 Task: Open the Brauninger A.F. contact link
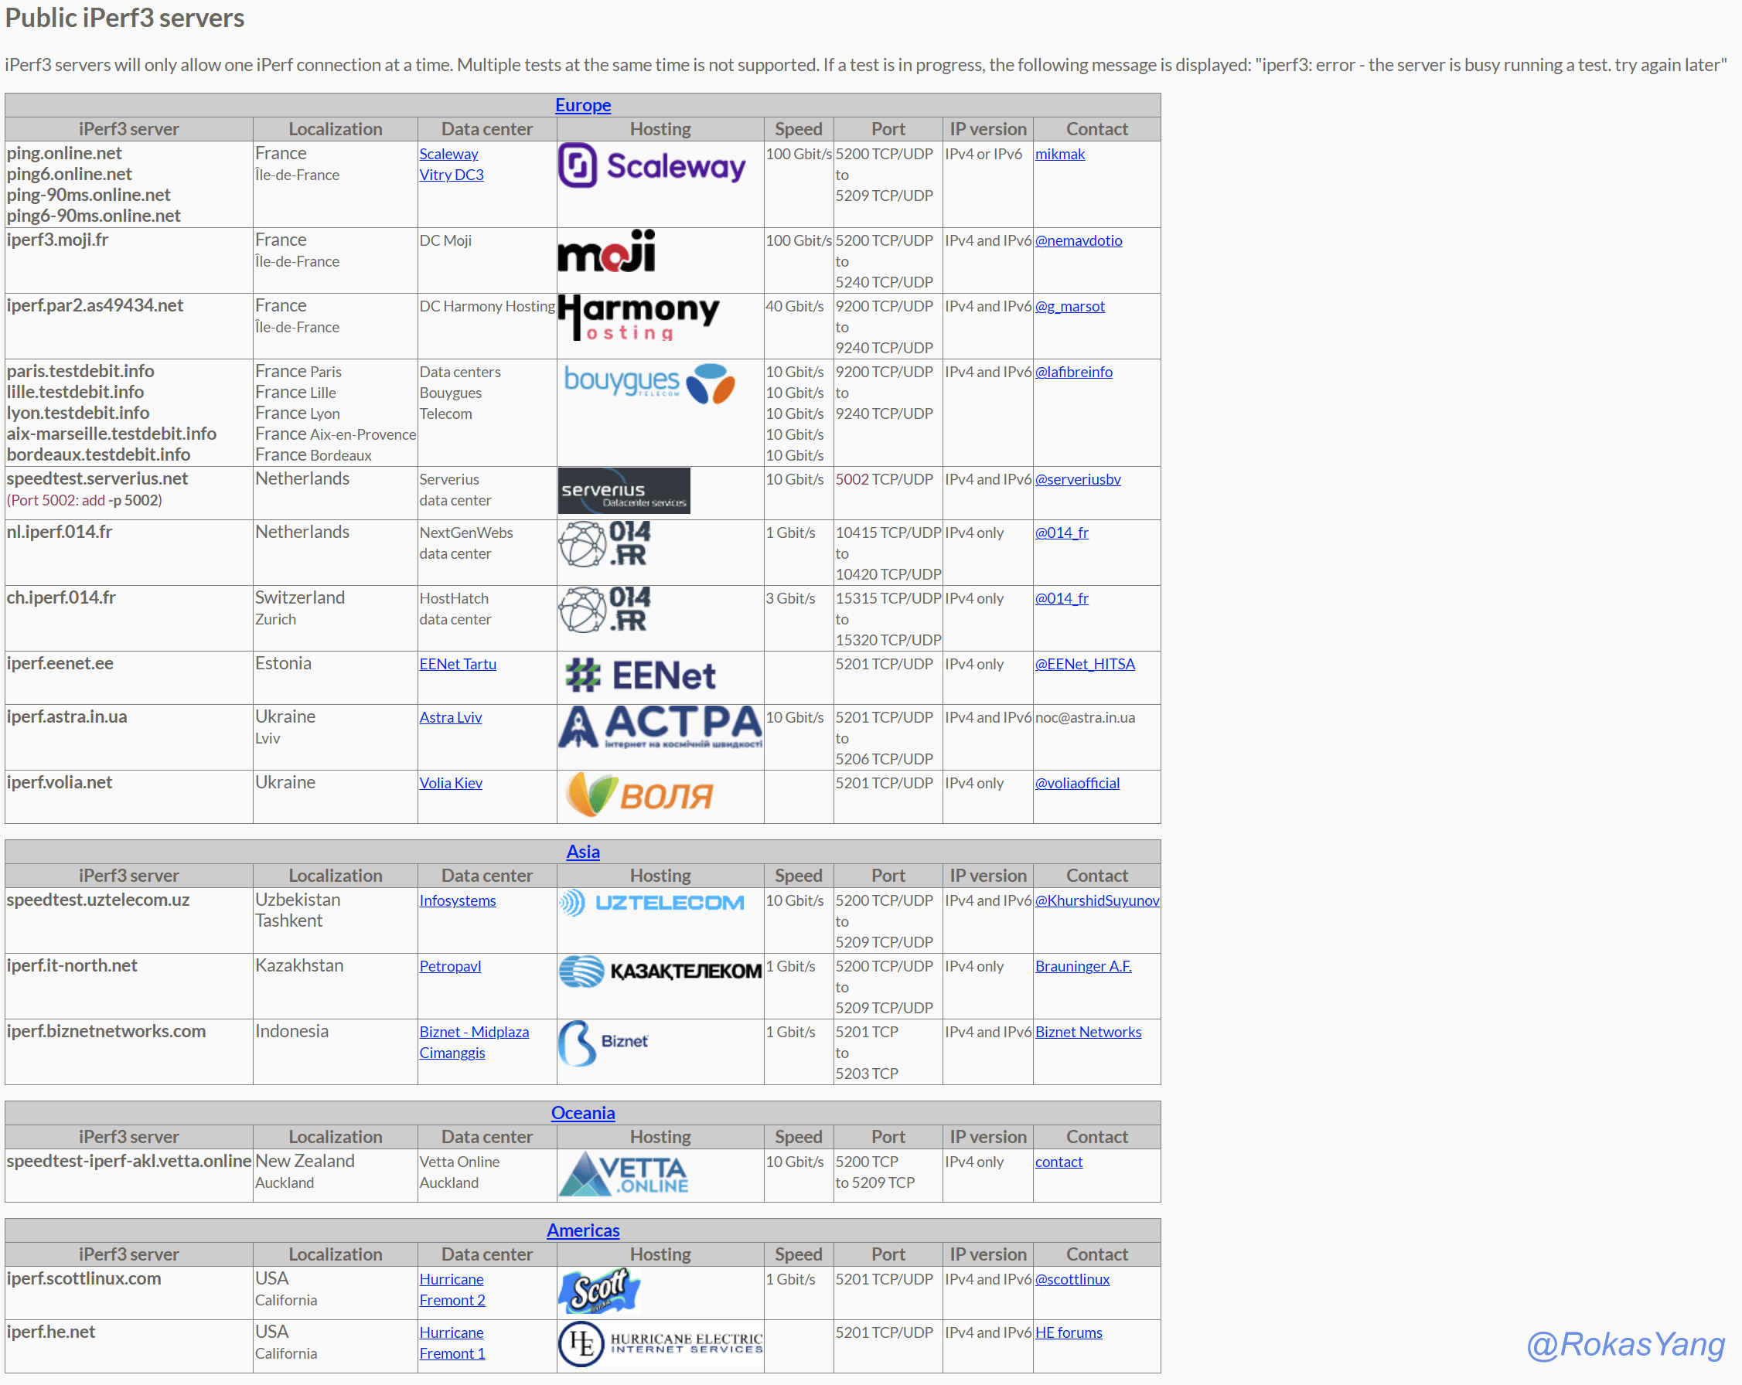1082,966
